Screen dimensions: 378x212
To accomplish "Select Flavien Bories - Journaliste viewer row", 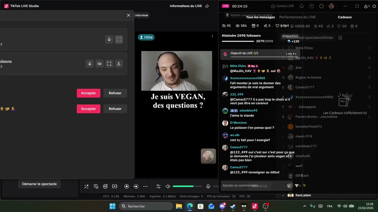I will pos(316,117).
